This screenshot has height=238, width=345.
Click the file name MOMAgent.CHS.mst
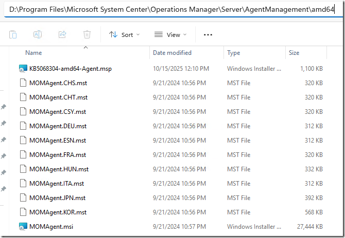coord(58,83)
